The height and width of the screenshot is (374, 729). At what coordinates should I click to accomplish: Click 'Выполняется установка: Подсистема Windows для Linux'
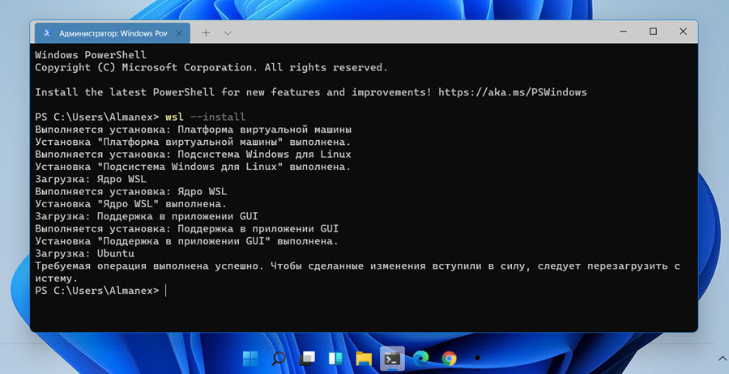click(x=193, y=155)
